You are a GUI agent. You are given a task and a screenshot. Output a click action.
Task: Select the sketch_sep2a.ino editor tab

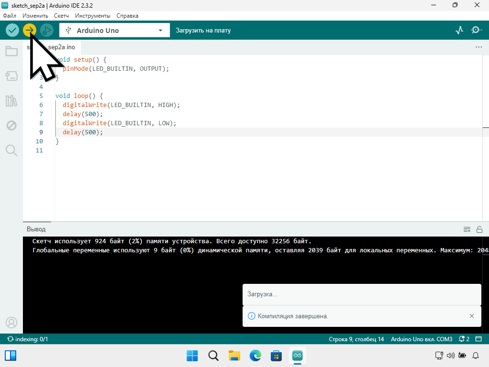point(52,47)
